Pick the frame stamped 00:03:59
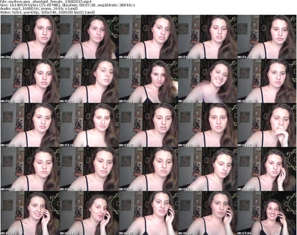The image size is (297, 235). pyautogui.click(x=208, y=125)
